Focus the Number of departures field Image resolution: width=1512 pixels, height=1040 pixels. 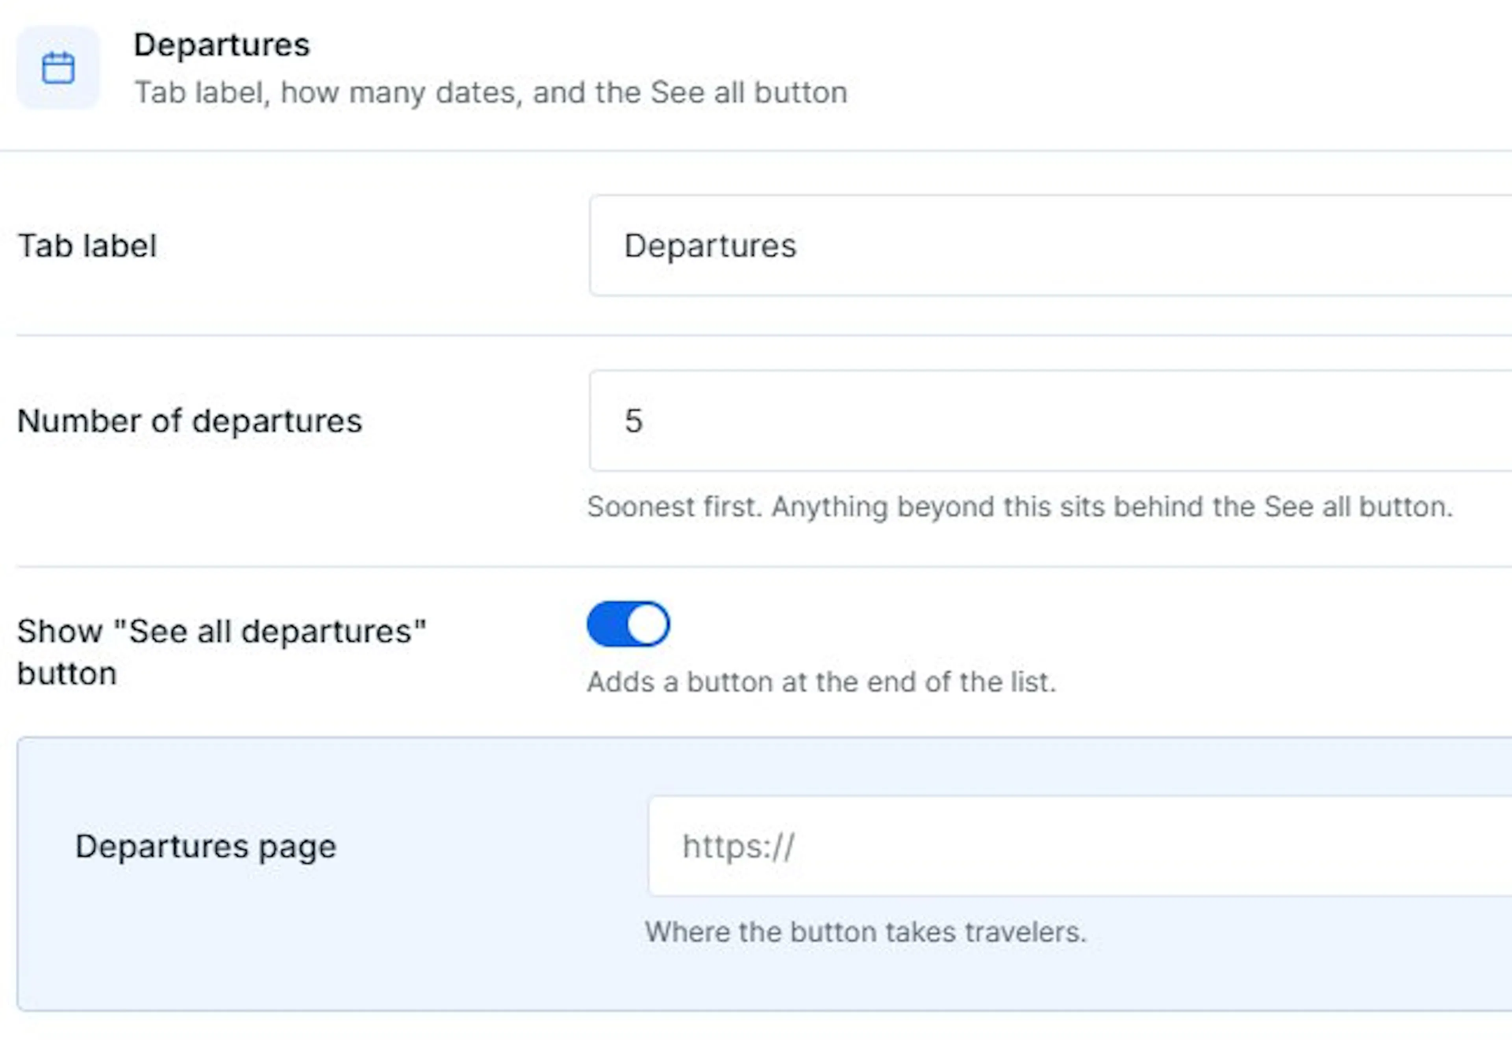(x=1050, y=421)
